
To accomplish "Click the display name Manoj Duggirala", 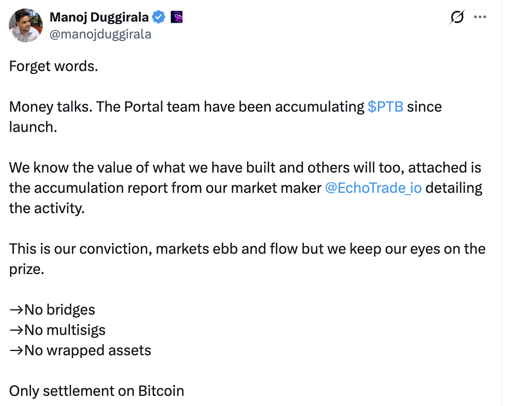I will tap(99, 17).
